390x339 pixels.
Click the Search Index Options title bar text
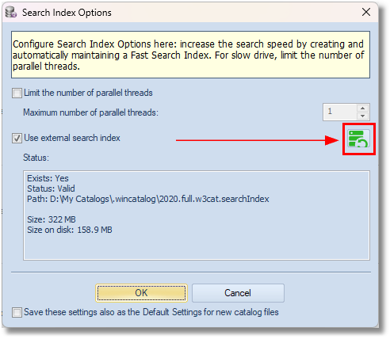(x=67, y=13)
